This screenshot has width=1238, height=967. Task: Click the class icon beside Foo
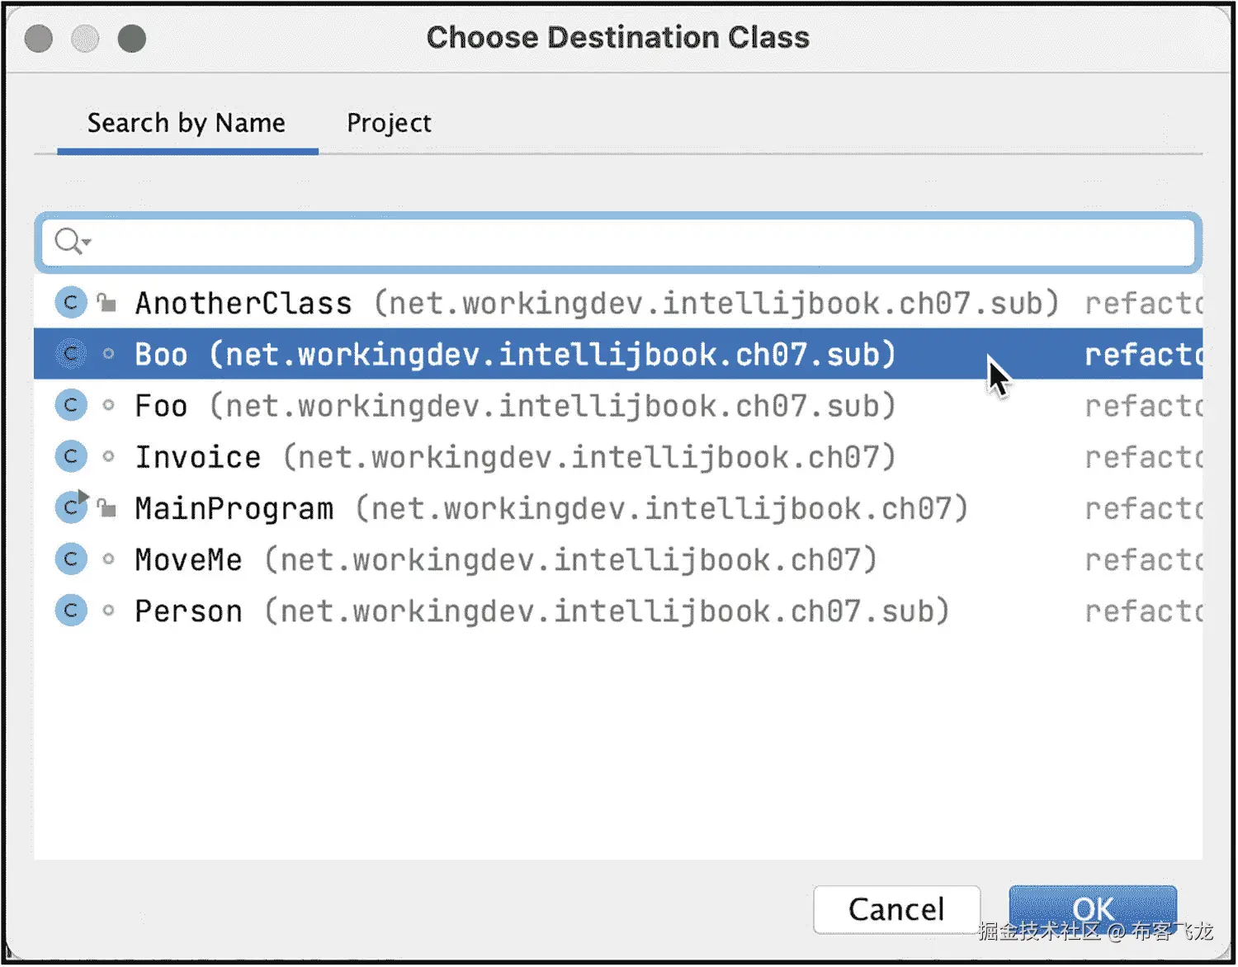pyautogui.click(x=71, y=405)
